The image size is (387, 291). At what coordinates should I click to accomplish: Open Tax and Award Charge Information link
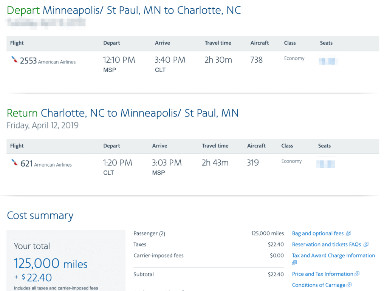coord(333,255)
